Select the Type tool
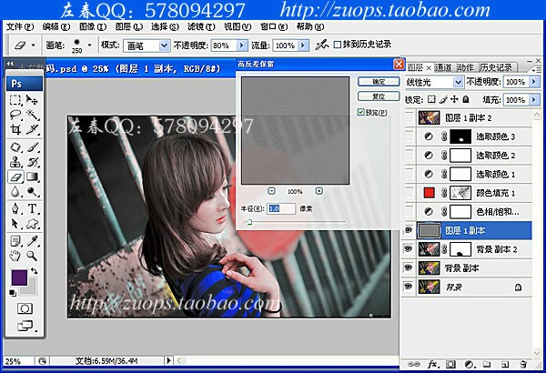Screen dimensions: 546x373 (33, 208)
